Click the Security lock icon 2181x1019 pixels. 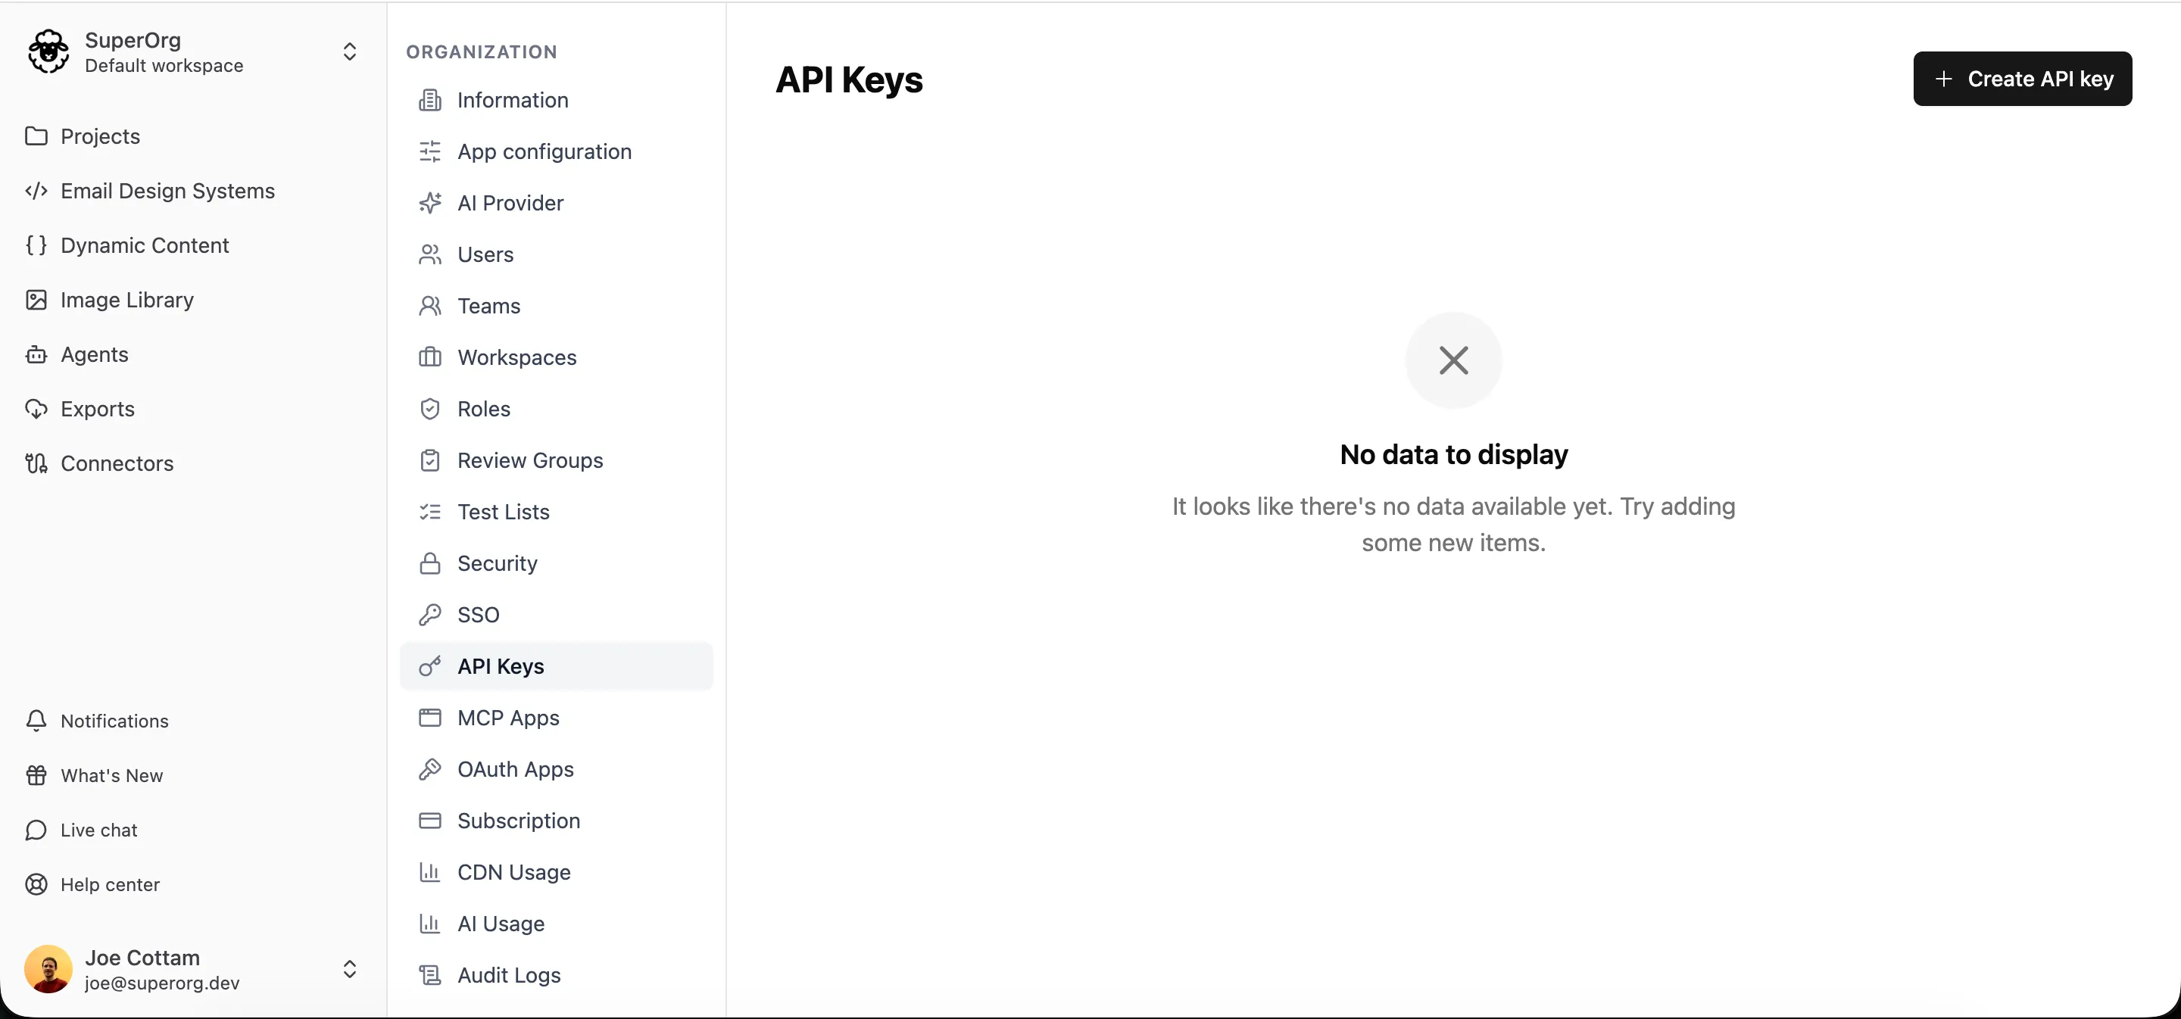pyautogui.click(x=430, y=564)
